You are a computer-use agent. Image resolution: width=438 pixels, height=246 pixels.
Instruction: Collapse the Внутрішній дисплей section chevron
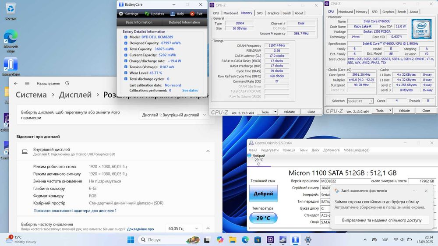click(208, 151)
